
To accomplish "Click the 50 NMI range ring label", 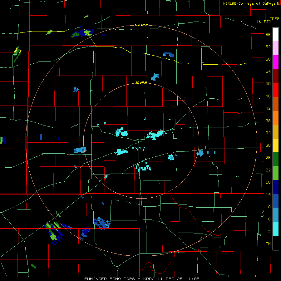I will (141, 83).
